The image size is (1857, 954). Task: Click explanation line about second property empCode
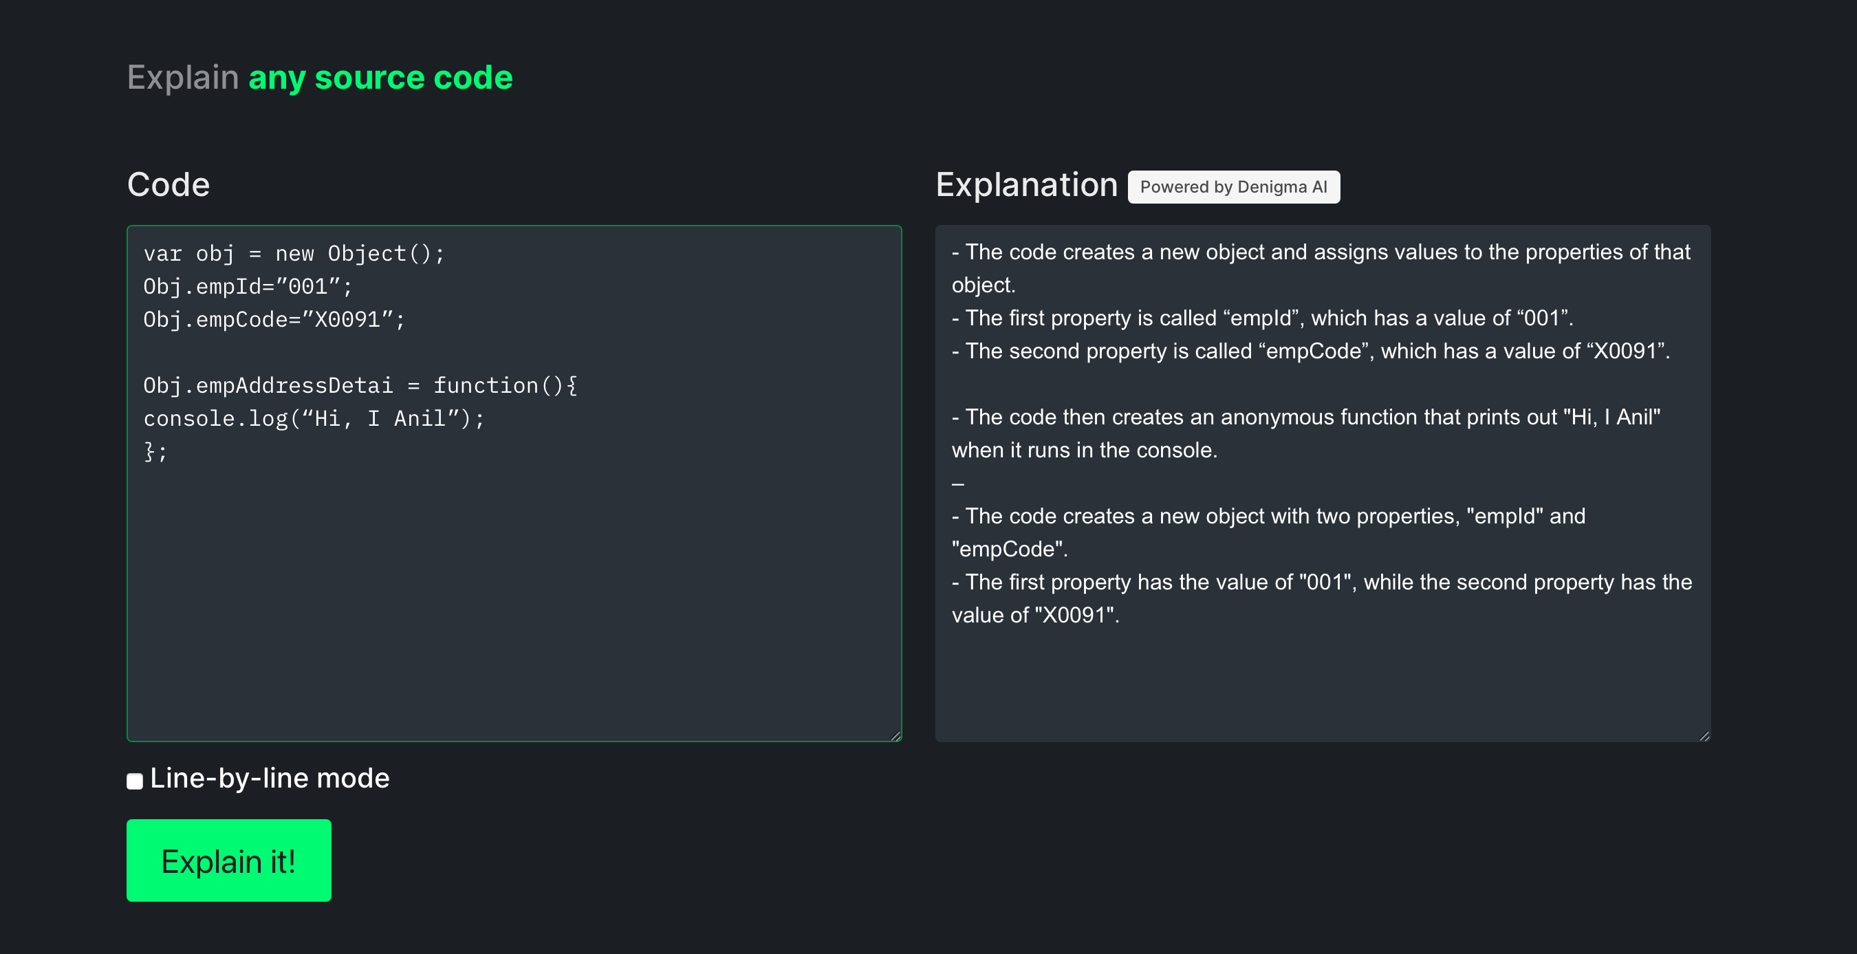click(1311, 352)
